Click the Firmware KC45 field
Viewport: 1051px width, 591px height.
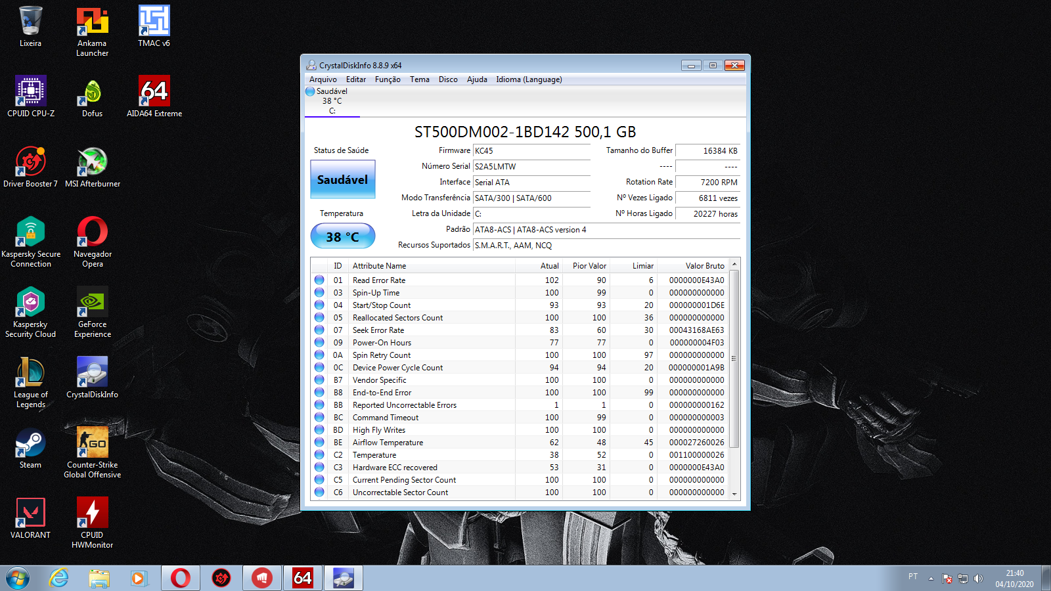coord(531,151)
